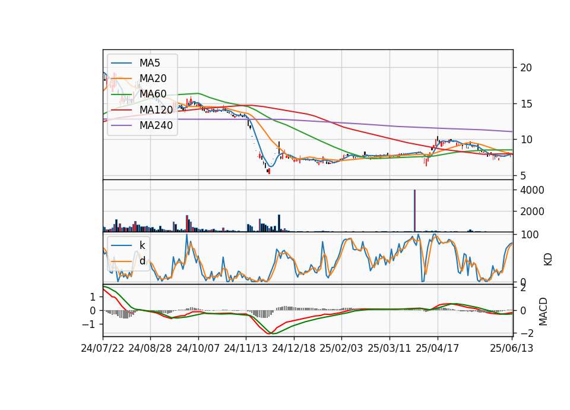Click the 'd' legend label in KD panel
570x410 pixels.
(142, 261)
